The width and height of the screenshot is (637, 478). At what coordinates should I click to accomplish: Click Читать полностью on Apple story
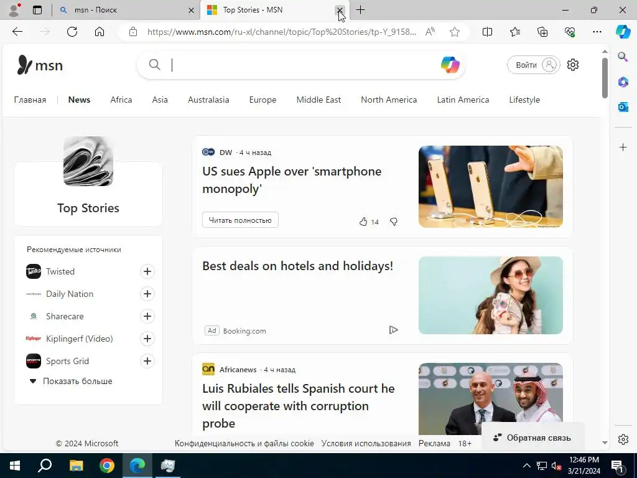coord(240,220)
